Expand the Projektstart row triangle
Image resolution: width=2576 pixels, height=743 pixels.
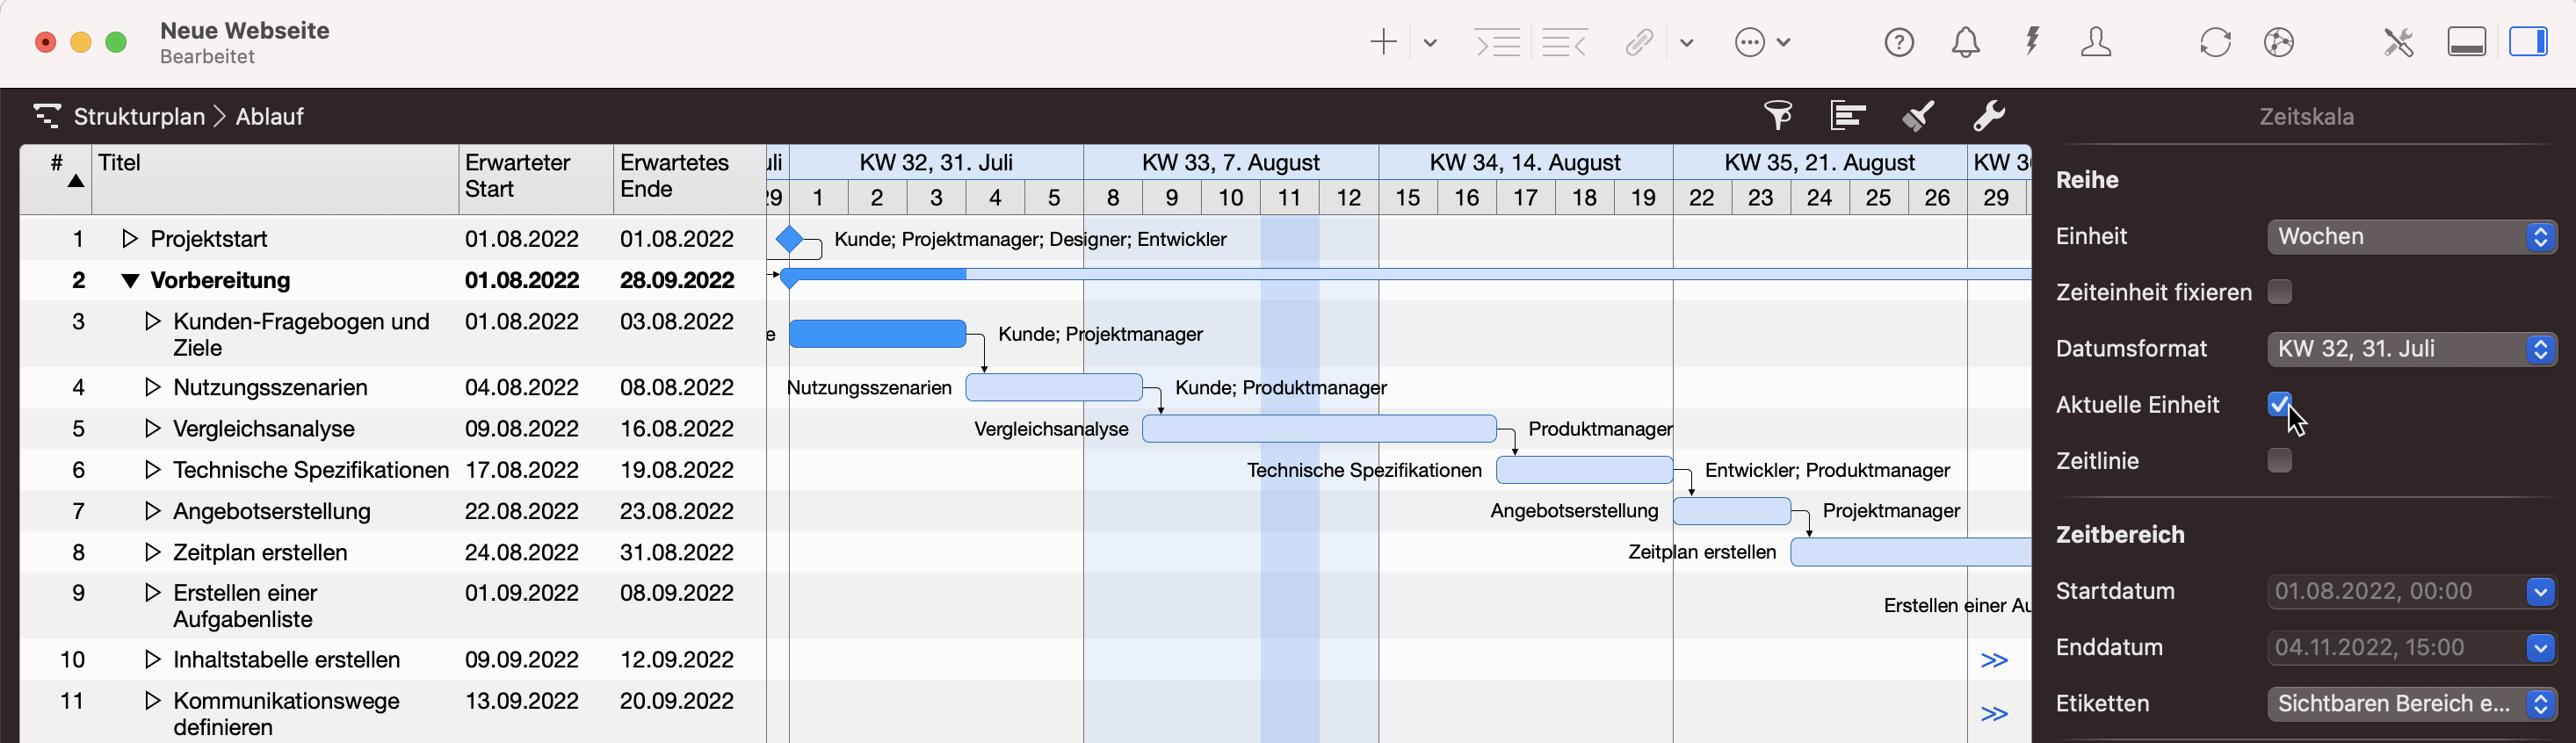pyautogui.click(x=129, y=239)
